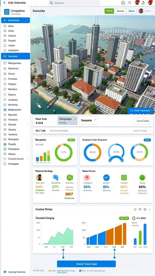This screenshot has height=276, width=155.
Task: Toggle the Seleaedin checkbox in sidebar
Action: click(x=5, y=50)
